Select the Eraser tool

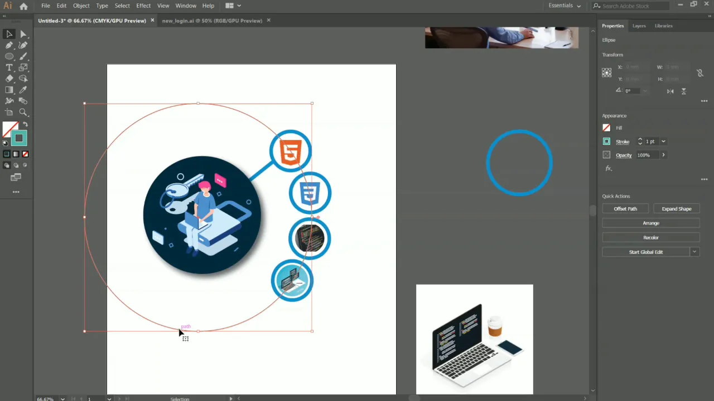point(9,79)
